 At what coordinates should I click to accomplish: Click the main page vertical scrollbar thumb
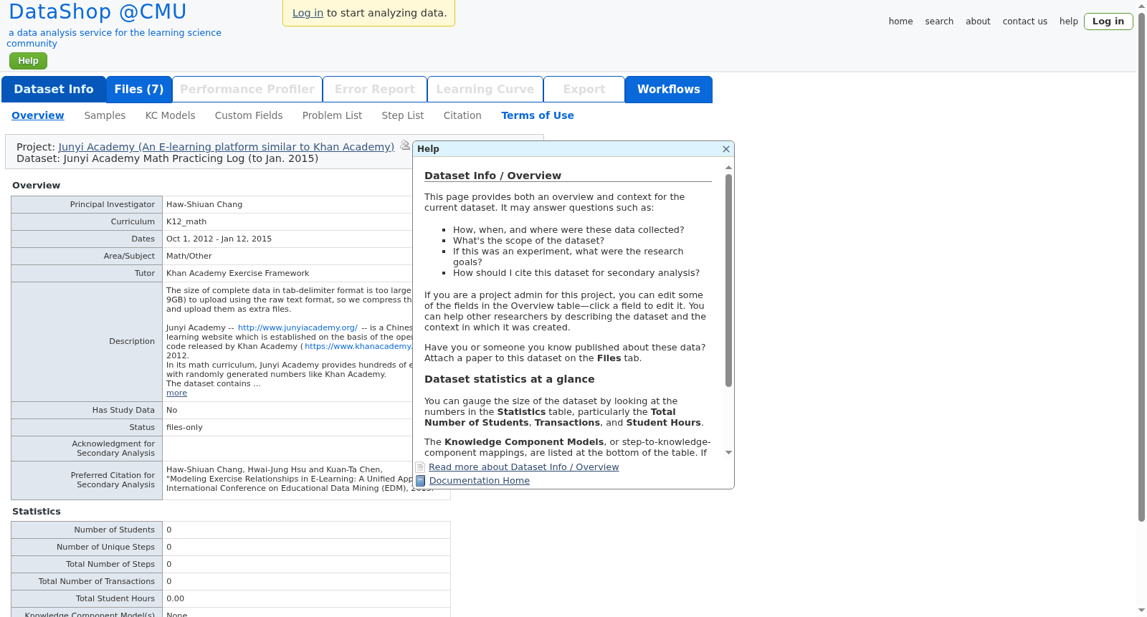(x=1141, y=267)
